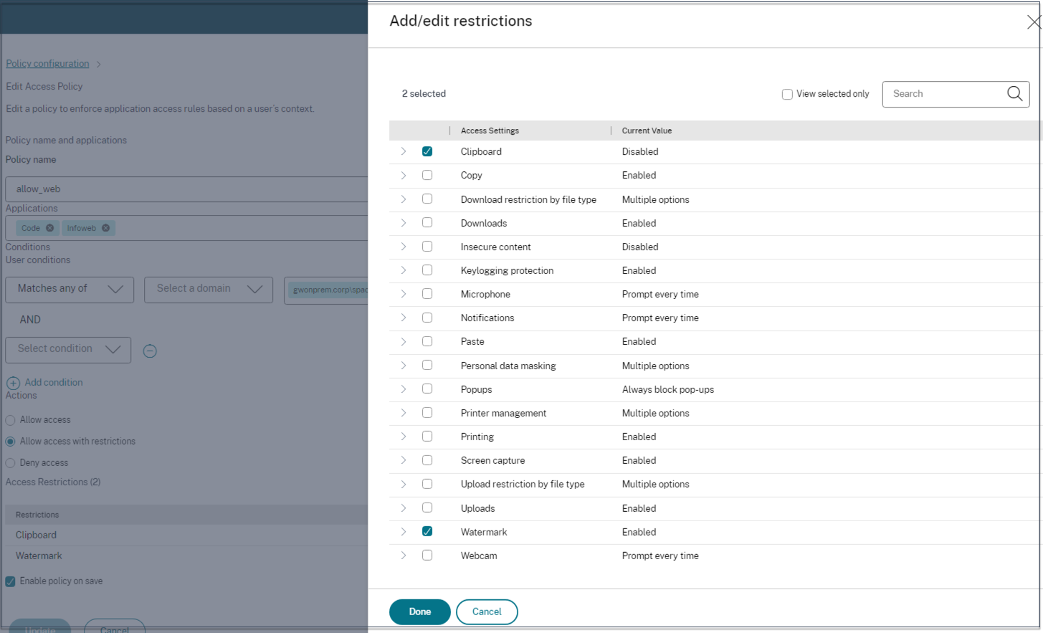
Task: Enable the Screen capture checkbox
Action: (x=427, y=460)
